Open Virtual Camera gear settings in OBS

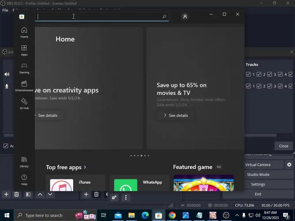[x=289, y=165]
